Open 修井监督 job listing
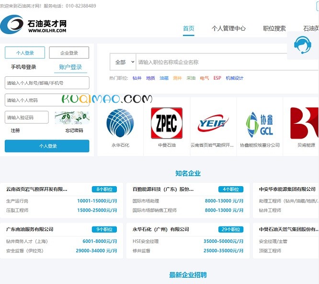 141,250
